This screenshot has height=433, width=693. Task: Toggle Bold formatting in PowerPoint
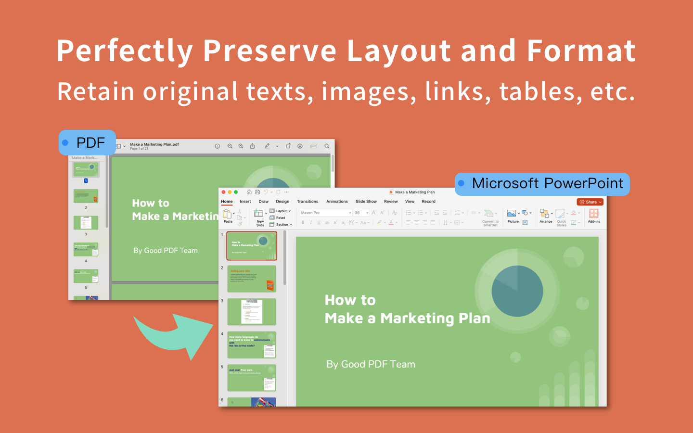click(x=303, y=223)
